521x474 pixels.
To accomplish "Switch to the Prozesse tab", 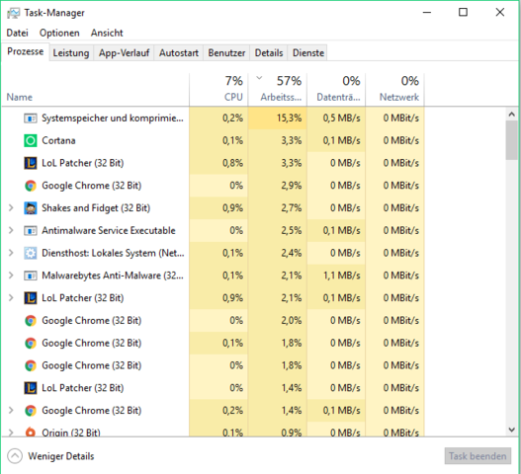I will pyautogui.click(x=26, y=51).
